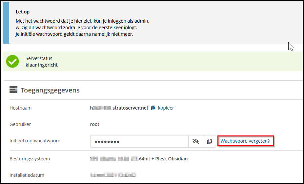Click the 'root' user value
This screenshot has height=184, width=304.
point(95,124)
